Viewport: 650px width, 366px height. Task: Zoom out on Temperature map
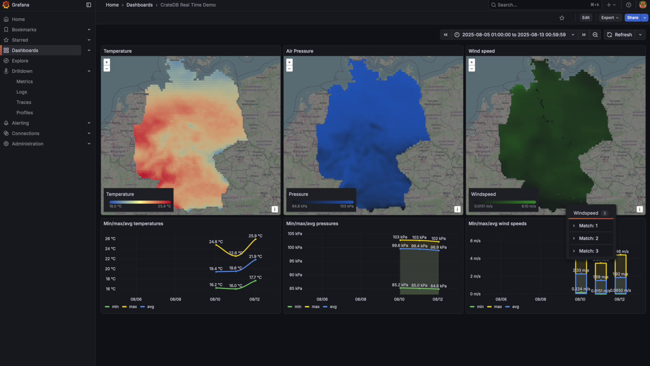pyautogui.click(x=107, y=68)
